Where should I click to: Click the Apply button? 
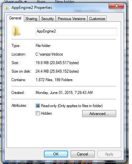[x=109, y=154]
